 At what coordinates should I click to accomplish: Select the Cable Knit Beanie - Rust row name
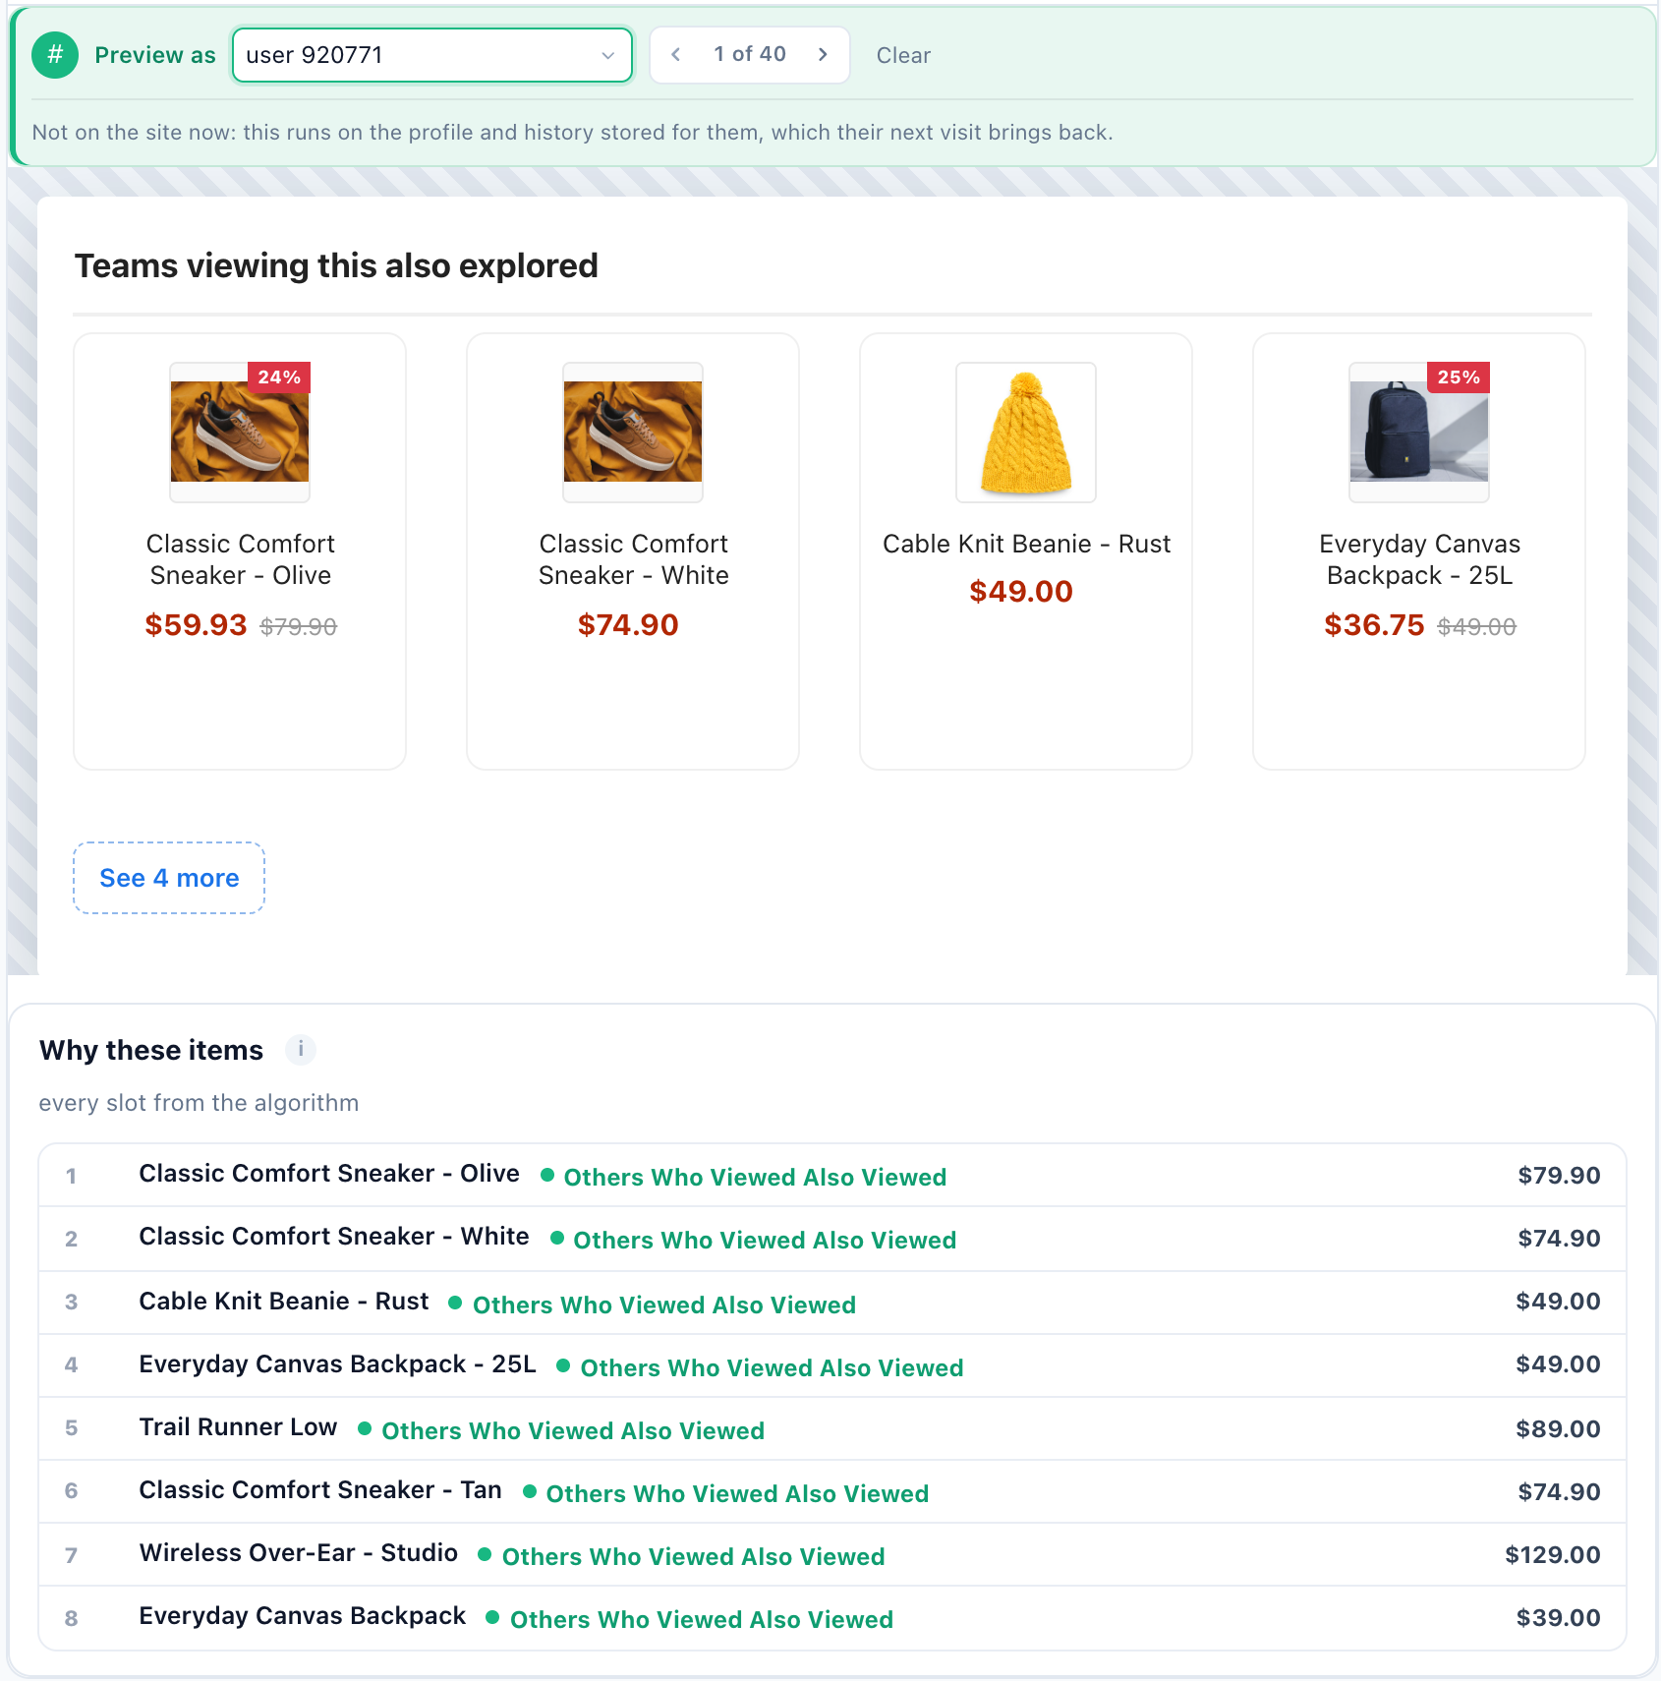(x=284, y=1302)
